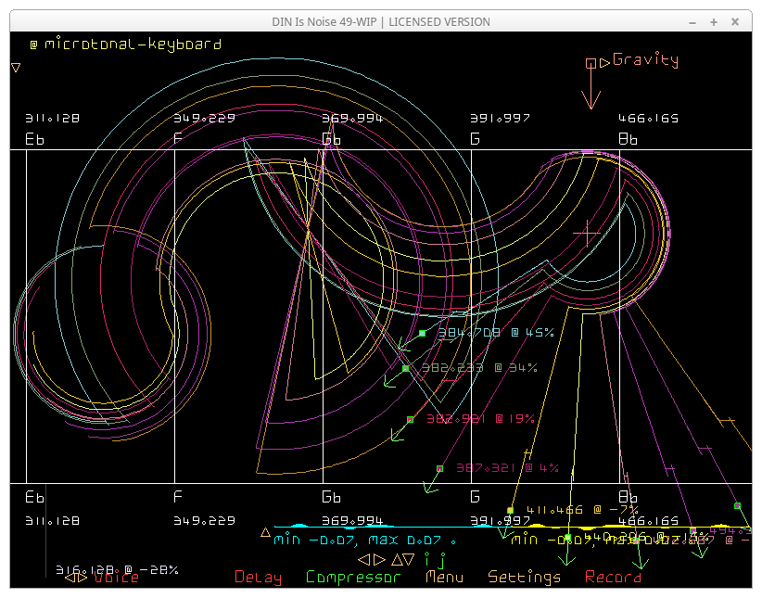Click the Gravity arrow base square handle

point(591,63)
